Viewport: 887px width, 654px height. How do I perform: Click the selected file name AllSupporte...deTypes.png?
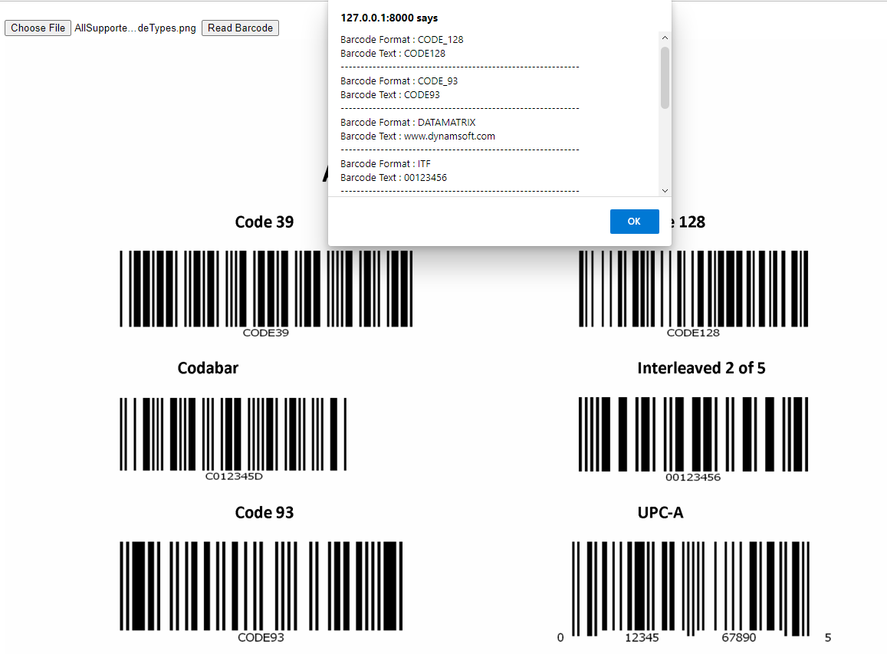point(135,28)
